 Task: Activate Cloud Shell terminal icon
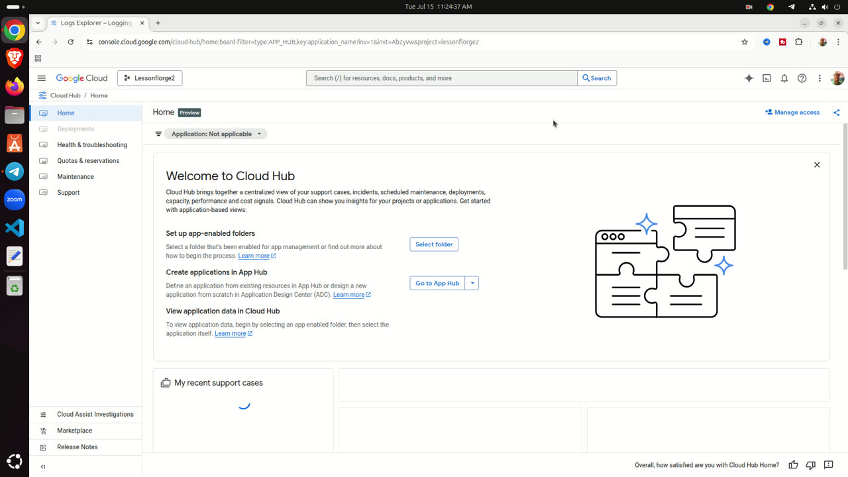pyautogui.click(x=767, y=78)
